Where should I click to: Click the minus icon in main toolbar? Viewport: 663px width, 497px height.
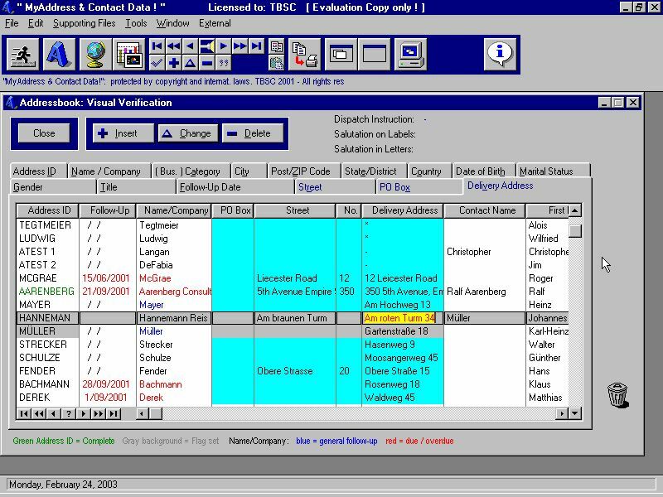click(x=206, y=63)
